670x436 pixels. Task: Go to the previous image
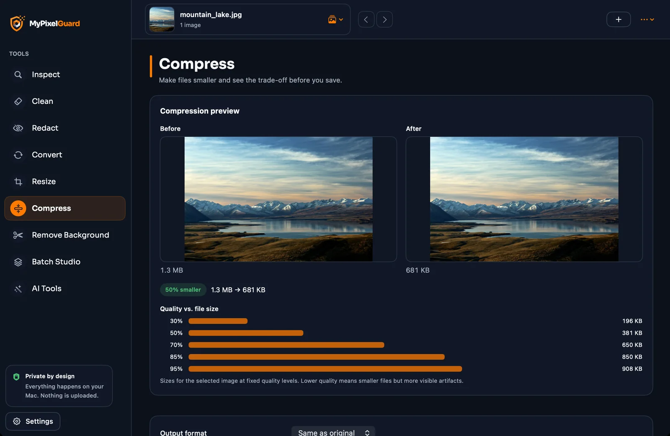tap(366, 19)
